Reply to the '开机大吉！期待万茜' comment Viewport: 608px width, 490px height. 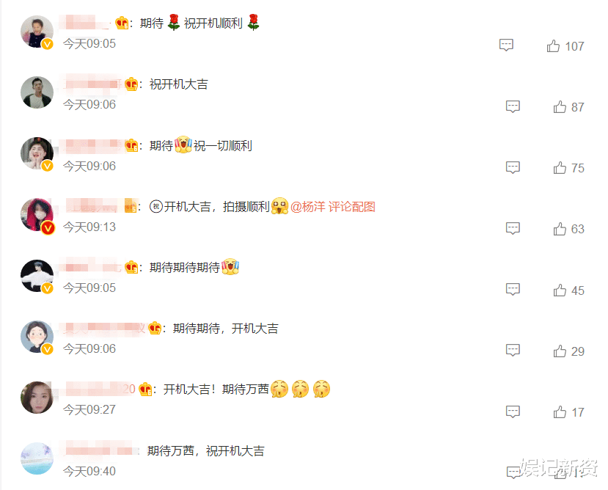click(x=513, y=412)
